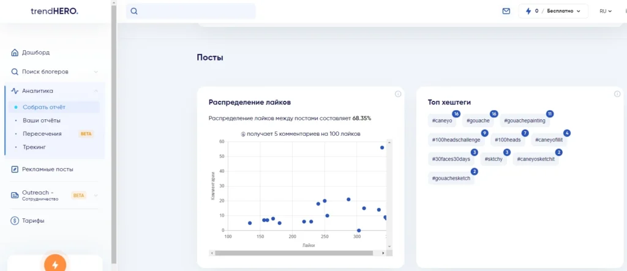Viewport: 627px width, 271px height.
Task: Click the Посты section heading
Action: click(x=210, y=58)
